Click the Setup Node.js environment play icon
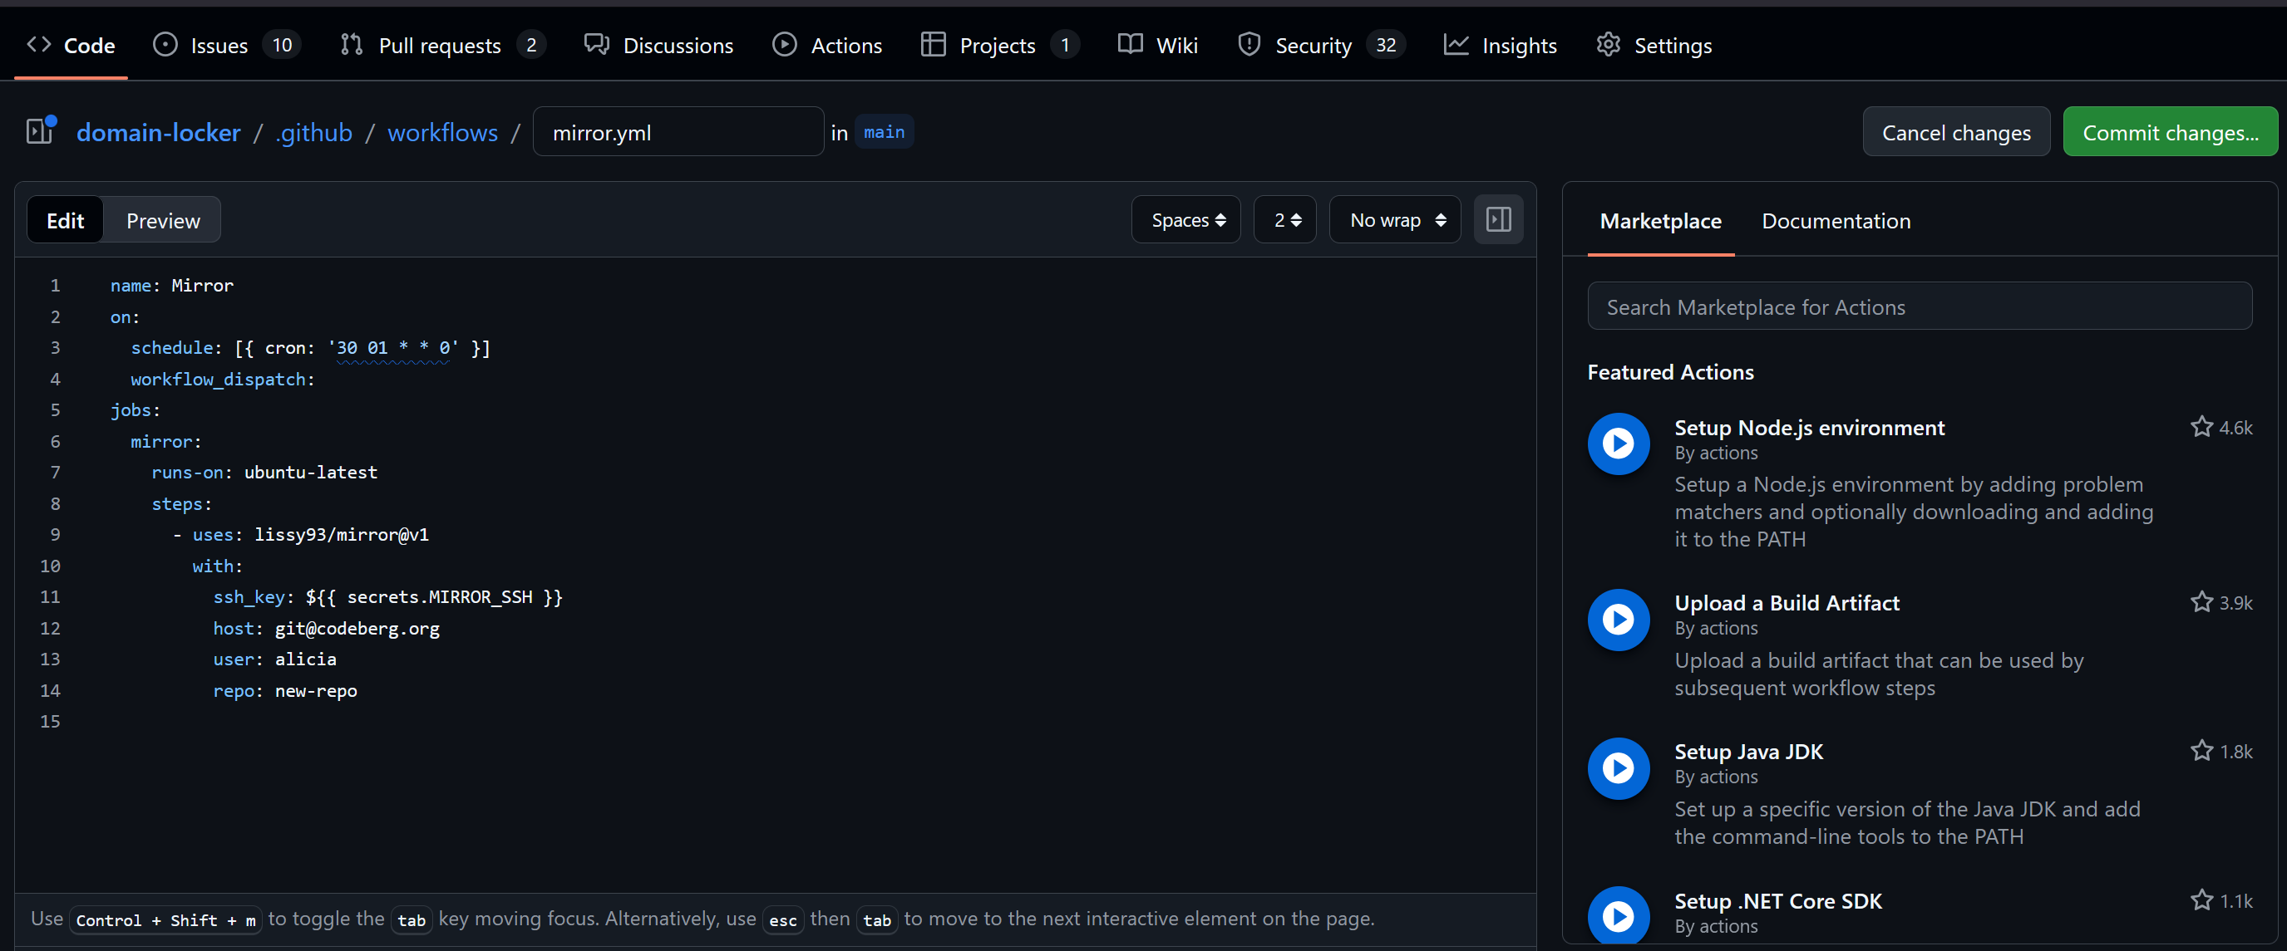This screenshot has height=951, width=2287. [1618, 444]
